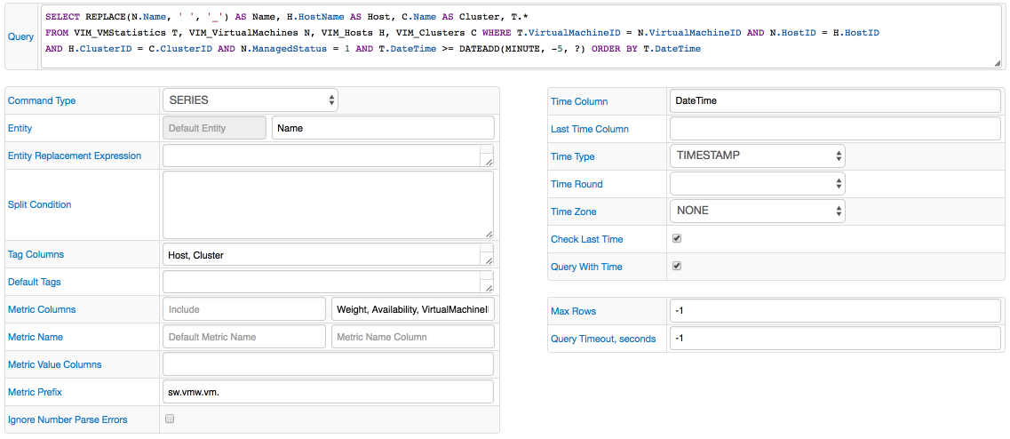Open the Command Type SERIES dropdown
This screenshot has width=1010, height=439.
coord(250,100)
